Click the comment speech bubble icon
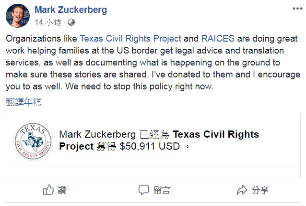The width and height of the screenshot is (306, 206). (143, 190)
